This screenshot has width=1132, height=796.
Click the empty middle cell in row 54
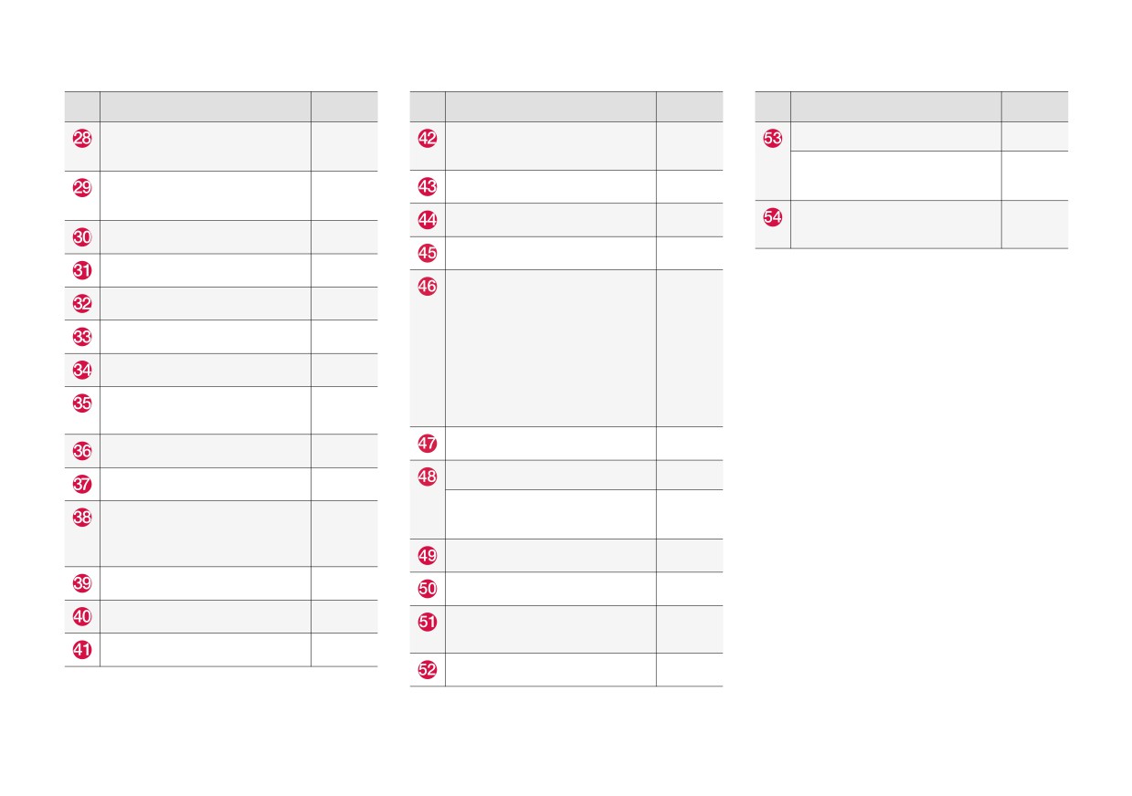click(x=896, y=224)
